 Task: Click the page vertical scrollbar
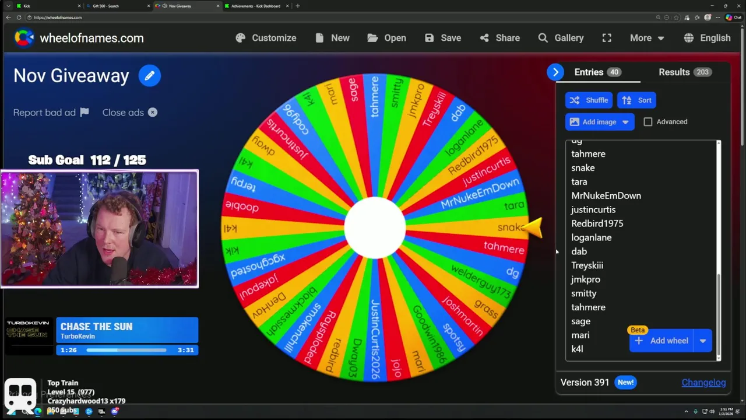pos(743,87)
